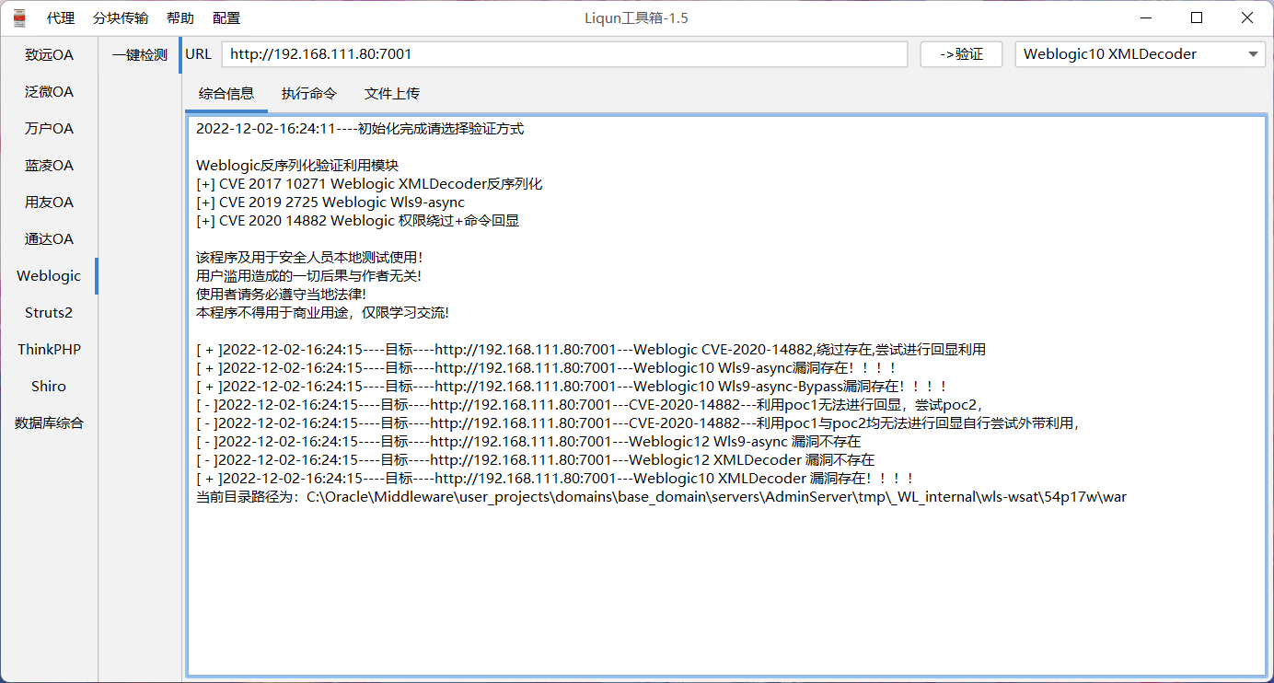Open the 代理 menu
1274x683 pixels.
[61, 18]
